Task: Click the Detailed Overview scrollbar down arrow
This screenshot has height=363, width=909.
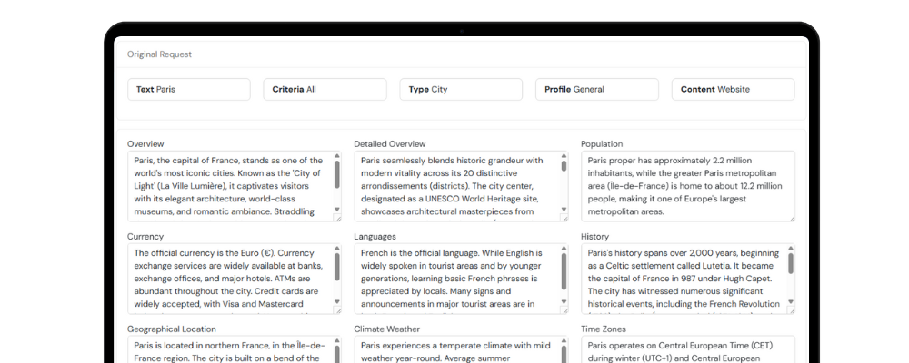Action: point(564,208)
